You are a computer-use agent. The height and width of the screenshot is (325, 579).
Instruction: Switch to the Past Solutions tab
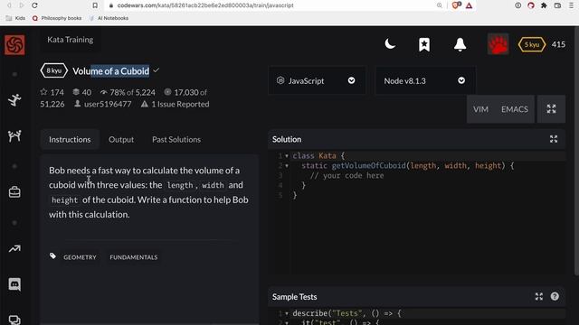click(x=176, y=139)
